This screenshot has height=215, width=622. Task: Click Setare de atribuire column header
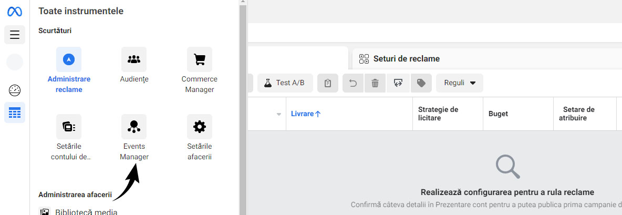click(x=576, y=114)
